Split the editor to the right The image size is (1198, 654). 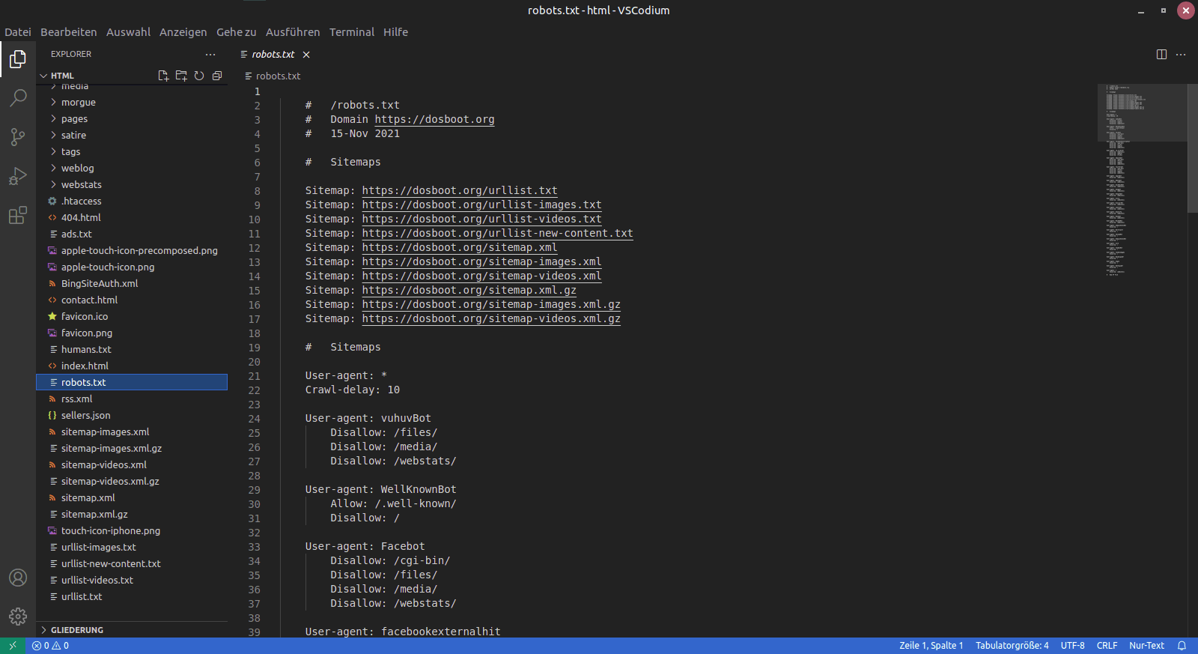[1161, 55]
